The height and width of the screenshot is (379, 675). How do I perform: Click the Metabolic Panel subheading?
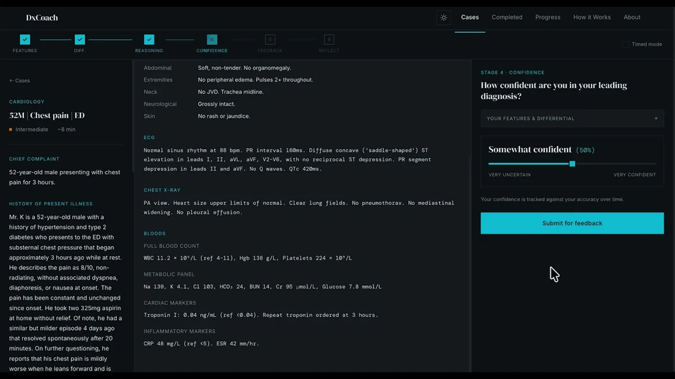[x=169, y=274]
